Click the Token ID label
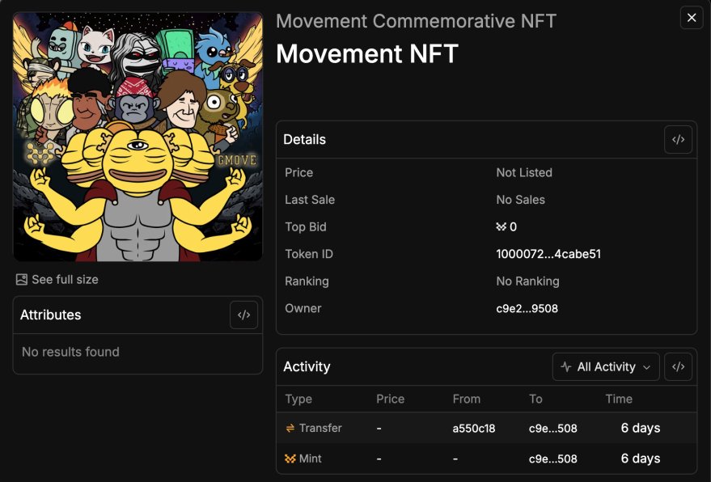Image resolution: width=711 pixels, height=482 pixels. coord(309,254)
